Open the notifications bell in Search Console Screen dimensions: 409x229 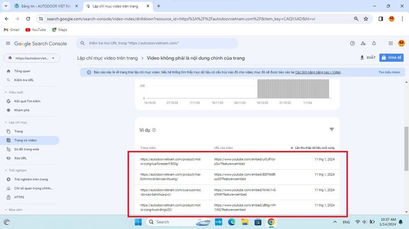(374, 43)
